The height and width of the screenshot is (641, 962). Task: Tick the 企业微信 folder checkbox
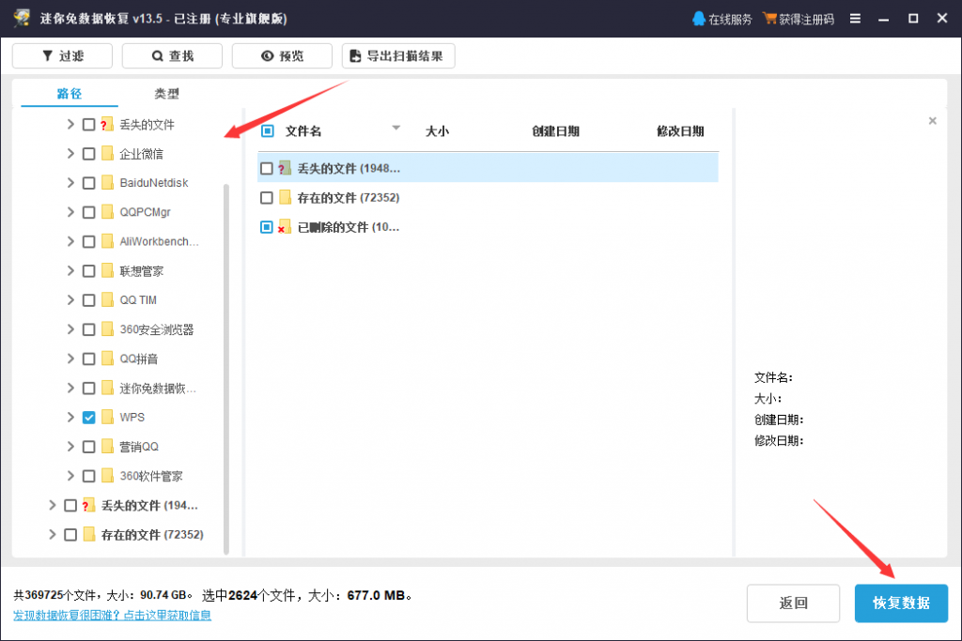pos(88,154)
